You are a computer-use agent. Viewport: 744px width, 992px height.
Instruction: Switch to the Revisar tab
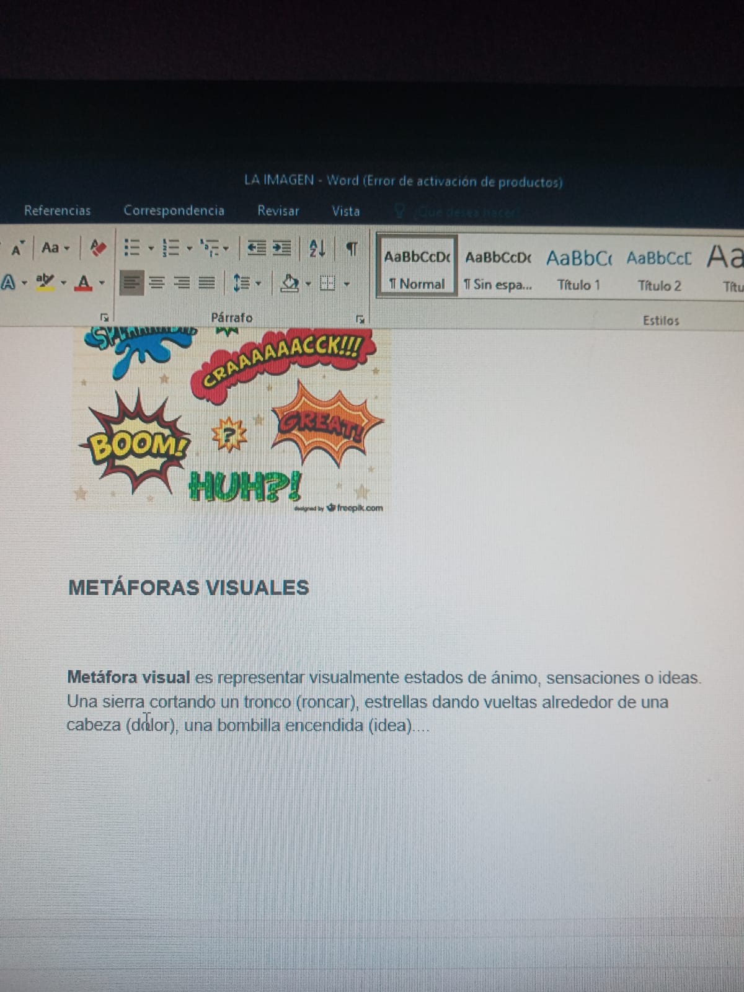coord(278,211)
